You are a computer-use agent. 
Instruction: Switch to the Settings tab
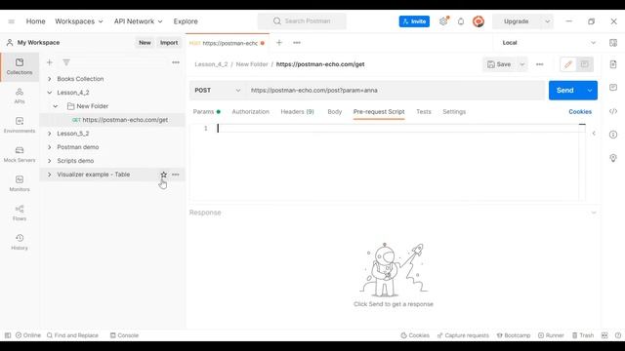454,112
